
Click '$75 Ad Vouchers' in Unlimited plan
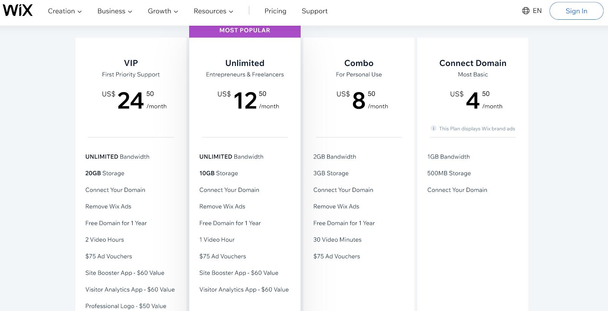pos(223,256)
